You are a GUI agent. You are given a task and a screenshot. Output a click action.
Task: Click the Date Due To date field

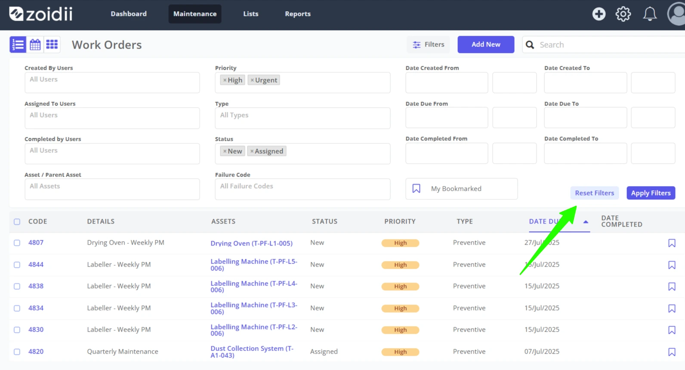pyautogui.click(x=585, y=118)
